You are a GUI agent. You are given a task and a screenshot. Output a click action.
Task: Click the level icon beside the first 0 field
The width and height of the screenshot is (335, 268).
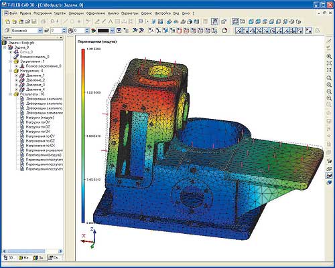click(47, 31)
